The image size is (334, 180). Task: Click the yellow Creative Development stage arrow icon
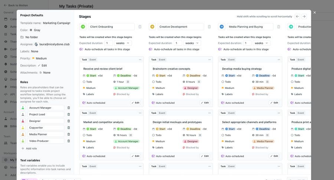pyautogui.click(x=152, y=27)
